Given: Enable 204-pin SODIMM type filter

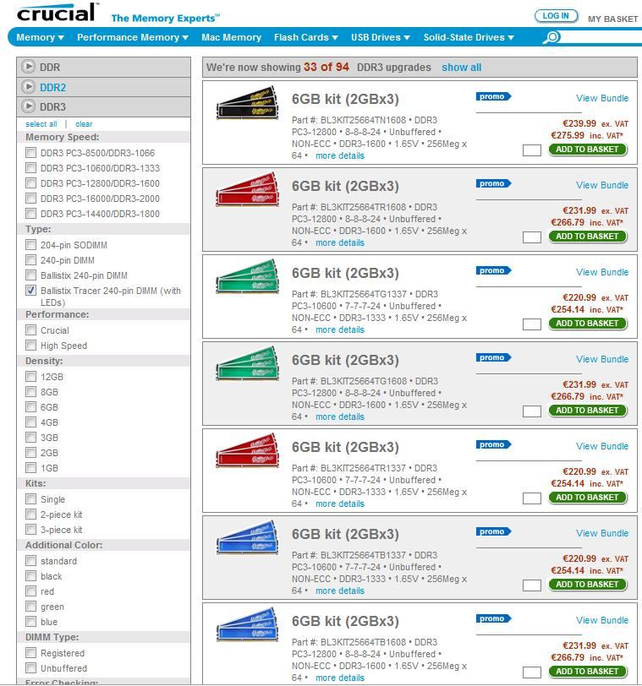Looking at the screenshot, I should [x=30, y=244].
